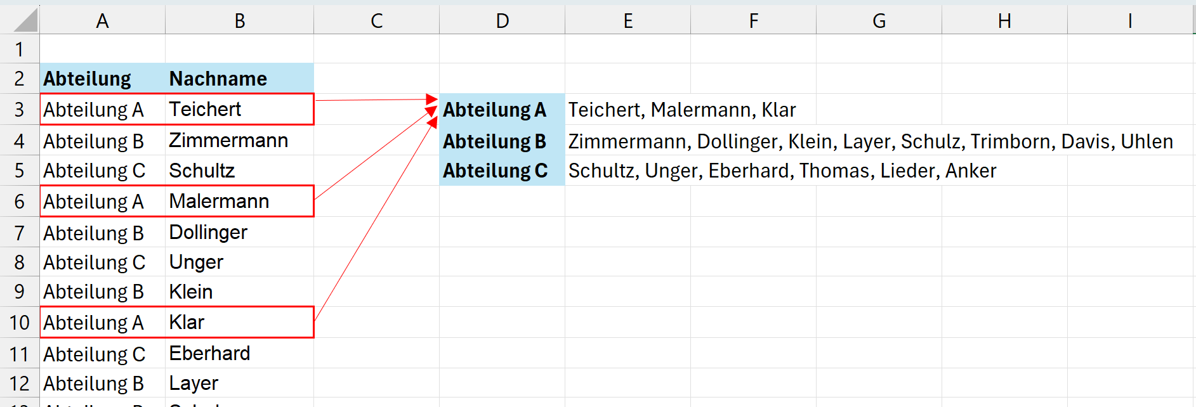1196x407 pixels.
Task: Click the cell containing Teichert
Action: coord(239,110)
